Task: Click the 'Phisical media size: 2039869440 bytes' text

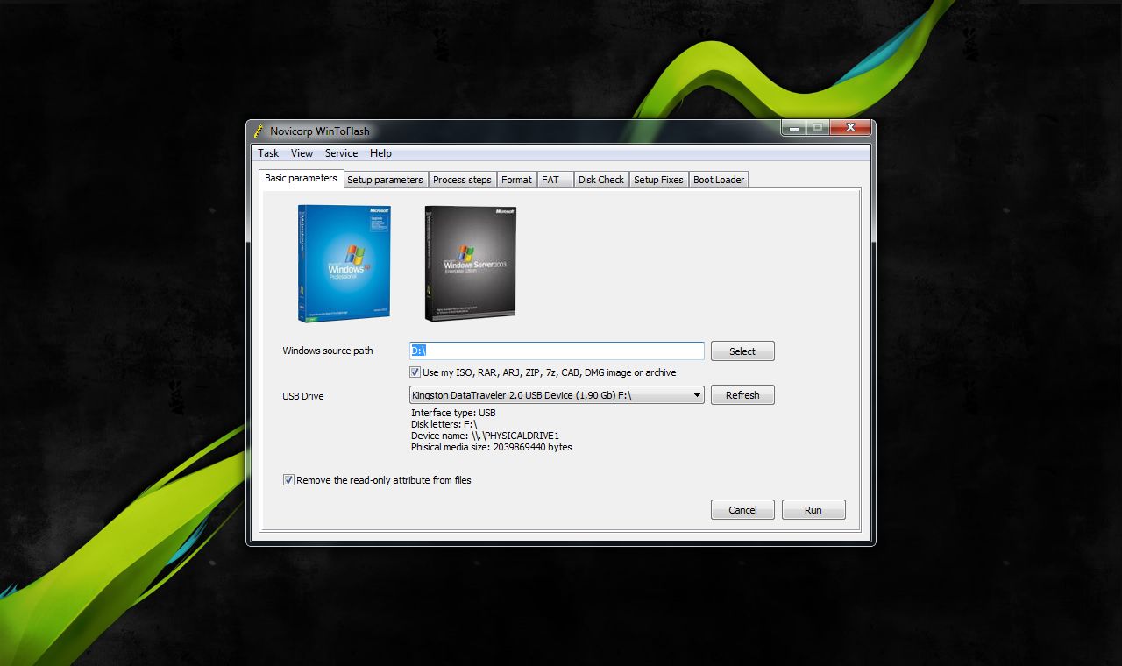Action: coord(492,447)
